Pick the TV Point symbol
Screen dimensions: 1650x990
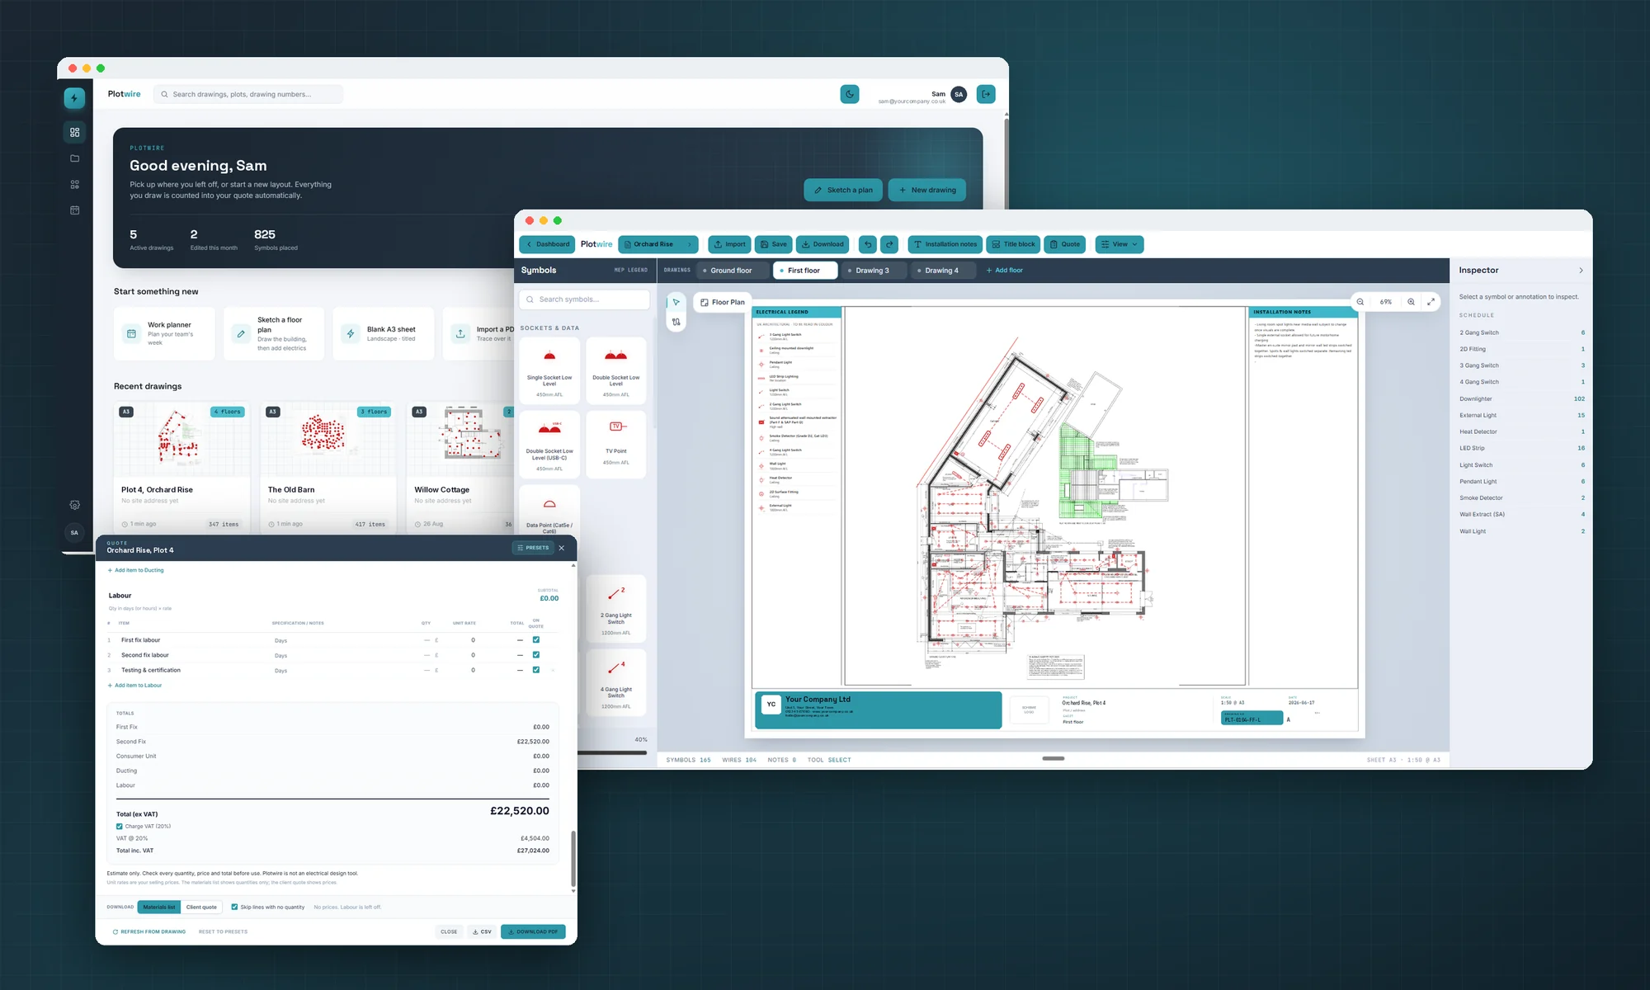click(x=616, y=445)
